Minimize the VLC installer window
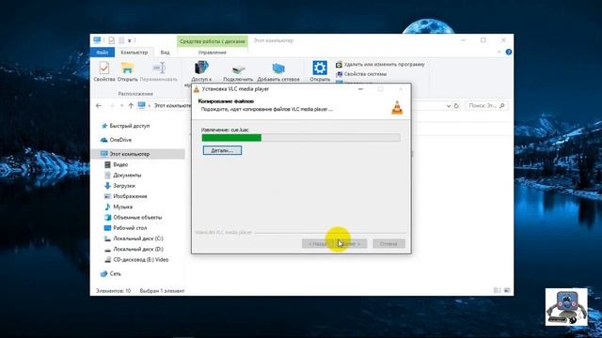The height and width of the screenshot is (338, 602). click(x=360, y=89)
